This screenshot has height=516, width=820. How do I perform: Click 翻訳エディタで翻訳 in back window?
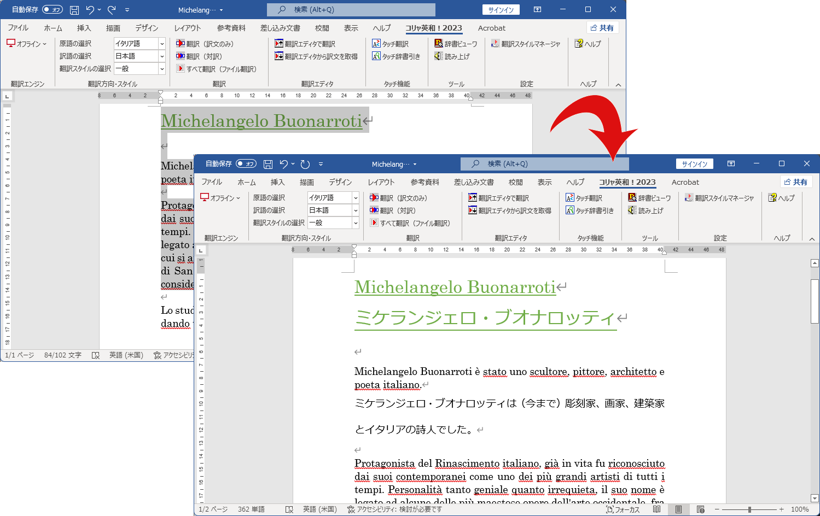(305, 44)
